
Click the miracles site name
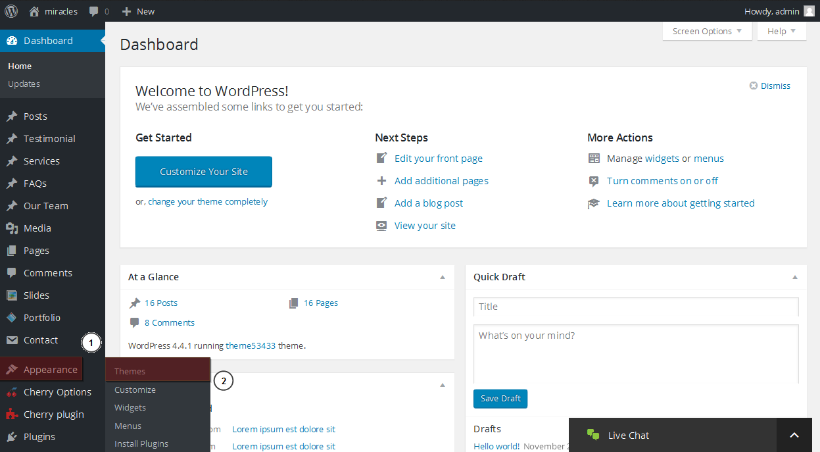pyautogui.click(x=61, y=11)
